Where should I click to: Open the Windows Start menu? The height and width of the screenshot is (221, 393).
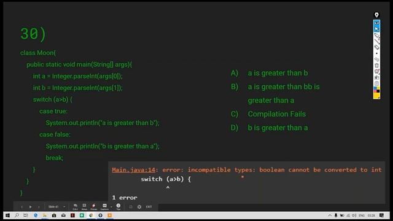click(7, 215)
